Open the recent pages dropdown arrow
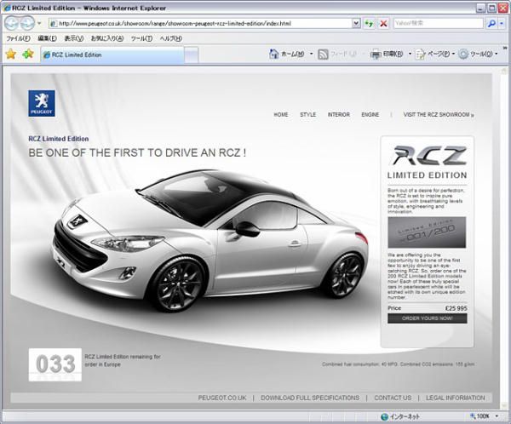 pos(39,24)
